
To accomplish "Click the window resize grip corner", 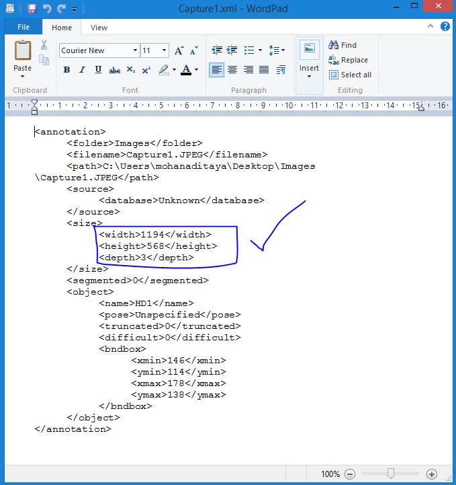I will coord(449,478).
